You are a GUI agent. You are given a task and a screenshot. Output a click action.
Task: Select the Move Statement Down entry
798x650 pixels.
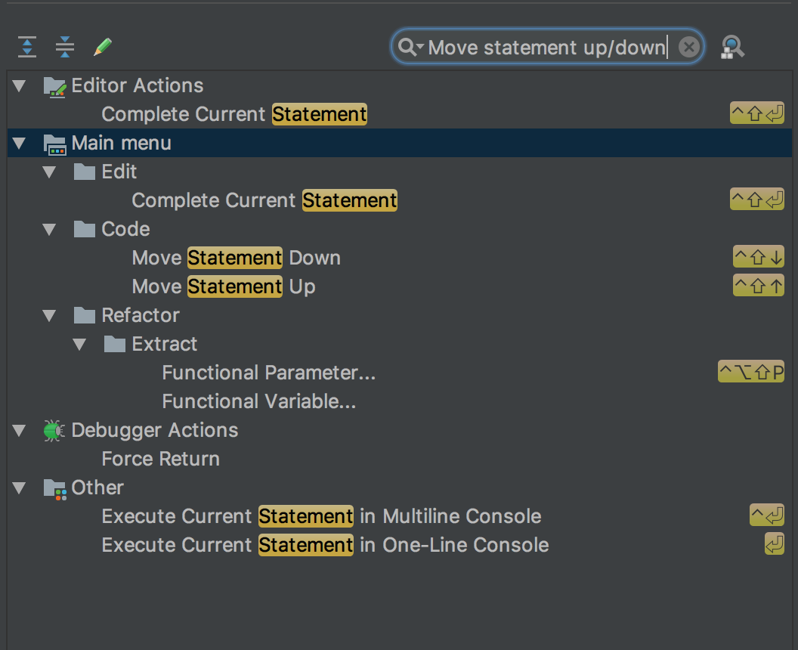pos(236,258)
